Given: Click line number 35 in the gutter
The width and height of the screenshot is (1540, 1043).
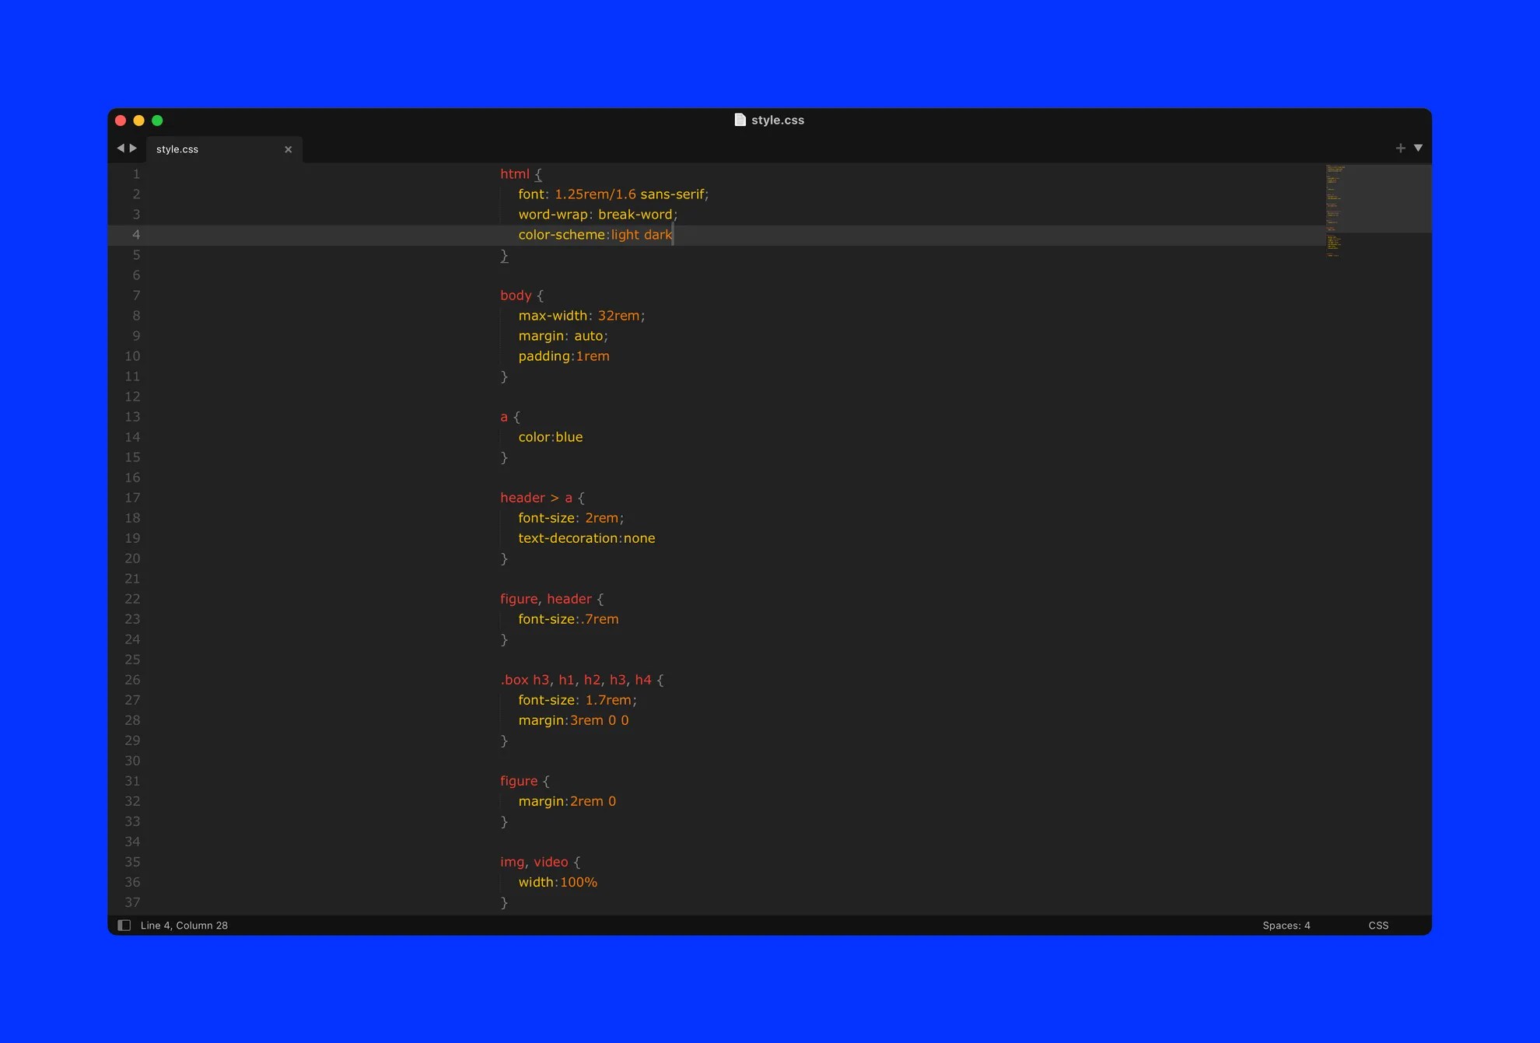Looking at the screenshot, I should tap(132, 862).
